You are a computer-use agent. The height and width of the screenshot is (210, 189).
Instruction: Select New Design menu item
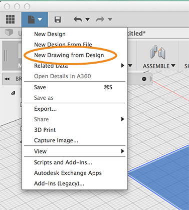(75, 34)
